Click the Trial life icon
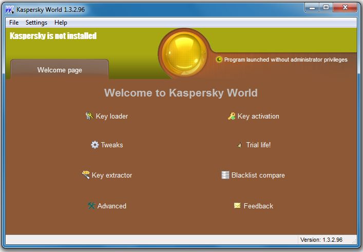Screen dimensions: 363x252 tap(240, 145)
